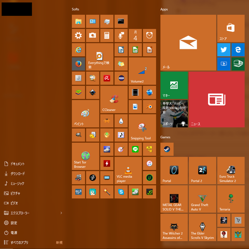
Task: Open the メール tile
Action: [188, 43]
